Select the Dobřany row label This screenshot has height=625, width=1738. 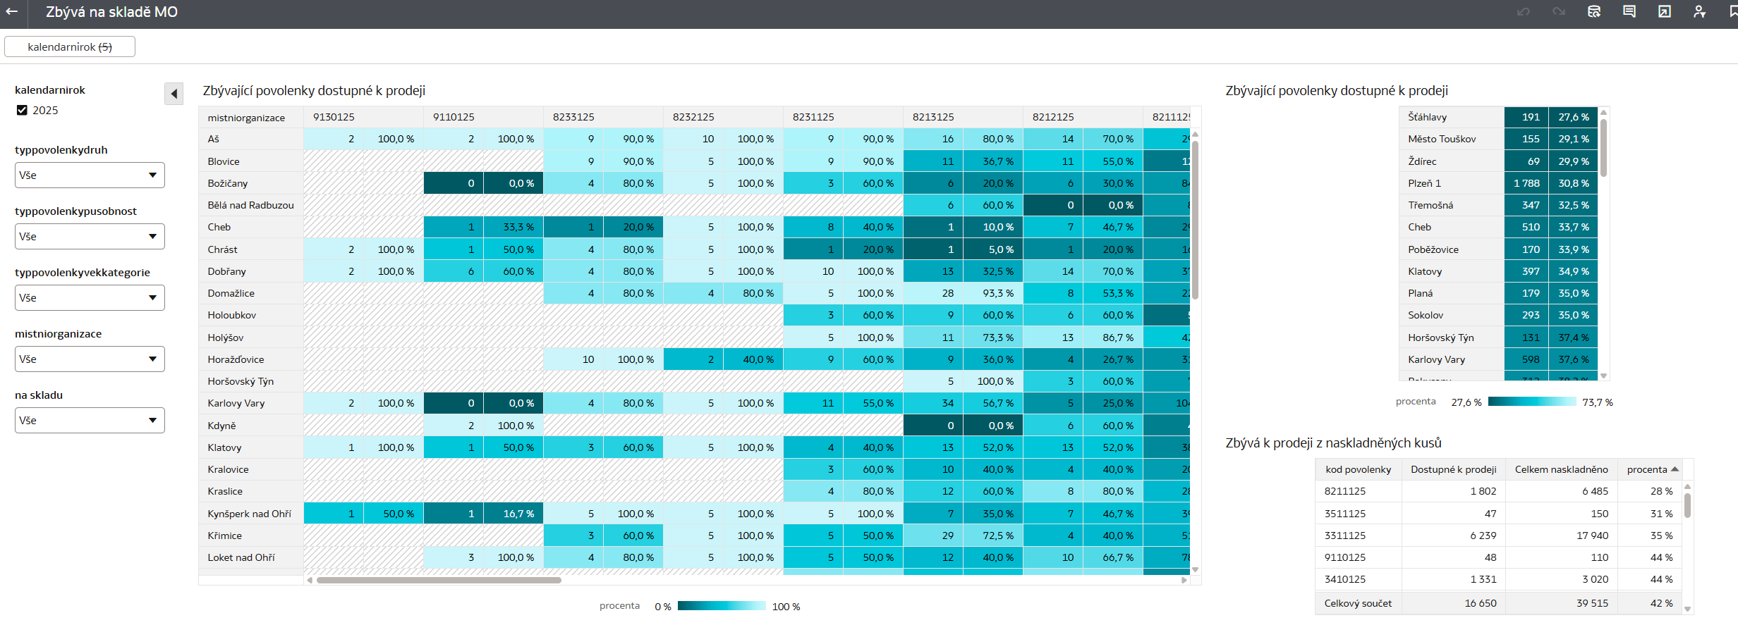coord(251,271)
